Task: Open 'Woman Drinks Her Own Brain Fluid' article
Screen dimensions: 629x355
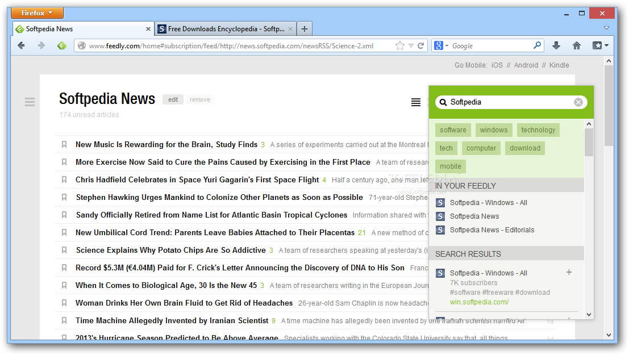Action: tap(184, 303)
